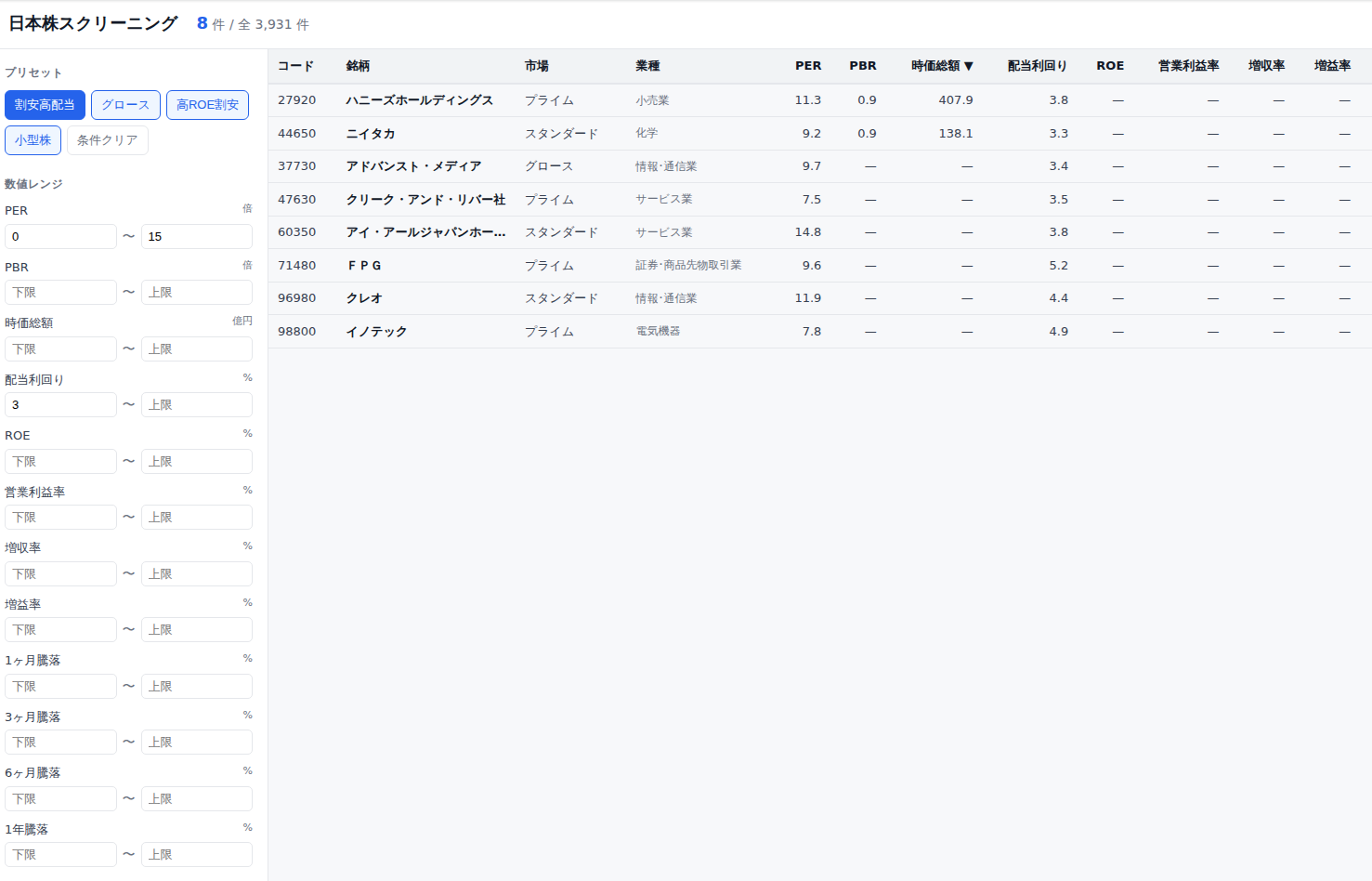The image size is (1372, 881).
Task: Click the 6ヶ月騰落 lower limit field
Action: tap(60, 798)
